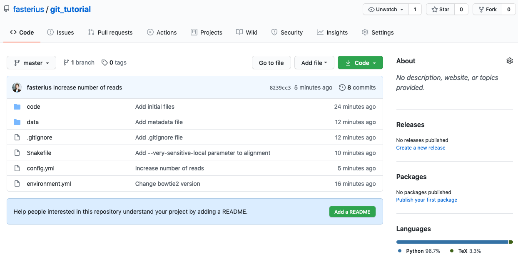The height and width of the screenshot is (257, 518).
Task: Click the code folder icon
Action: [17, 107]
